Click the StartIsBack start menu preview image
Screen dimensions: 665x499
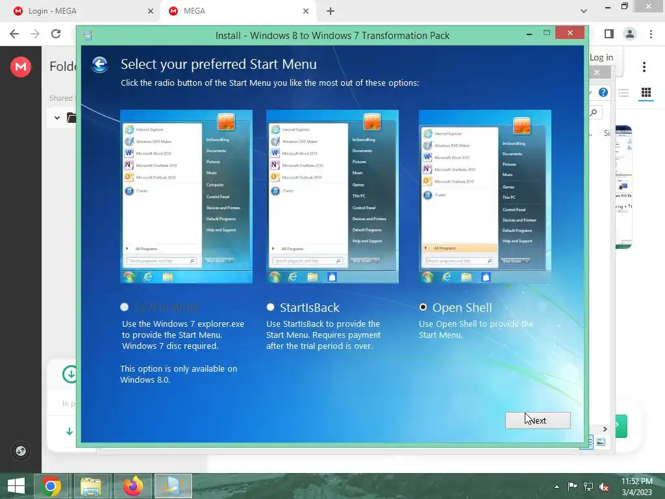click(332, 196)
